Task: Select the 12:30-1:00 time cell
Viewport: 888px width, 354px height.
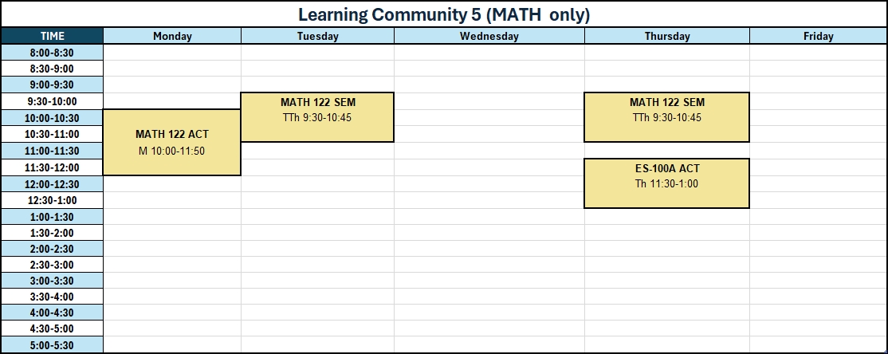Action: [52, 200]
